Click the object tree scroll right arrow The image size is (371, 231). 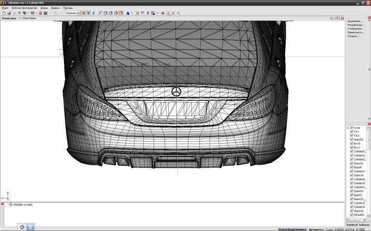pos(365,219)
